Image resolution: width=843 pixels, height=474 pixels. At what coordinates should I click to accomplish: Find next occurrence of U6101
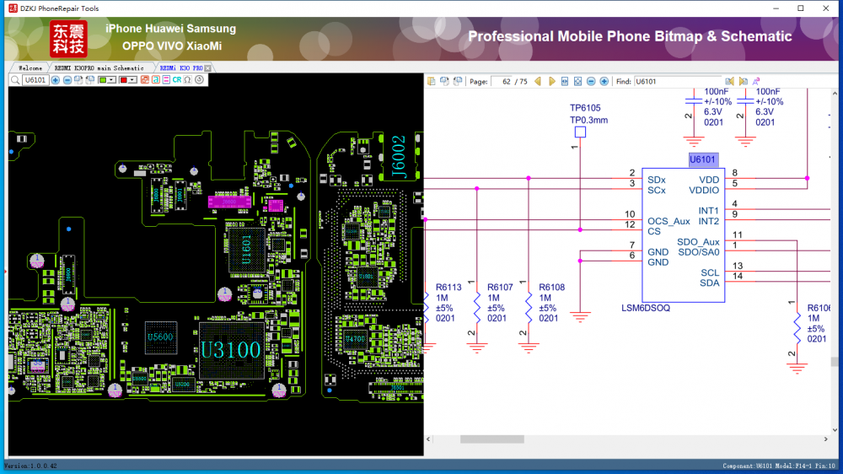(743, 81)
